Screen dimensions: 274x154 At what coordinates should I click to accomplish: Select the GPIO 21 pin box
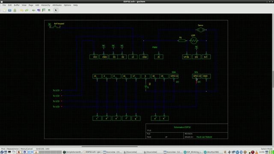click(174, 76)
